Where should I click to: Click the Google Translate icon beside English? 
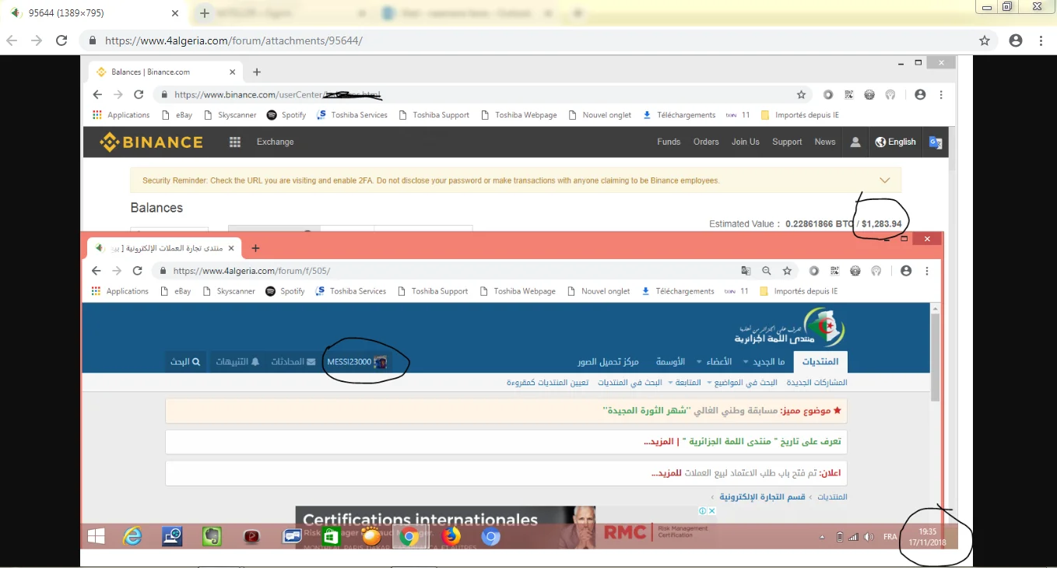(936, 142)
